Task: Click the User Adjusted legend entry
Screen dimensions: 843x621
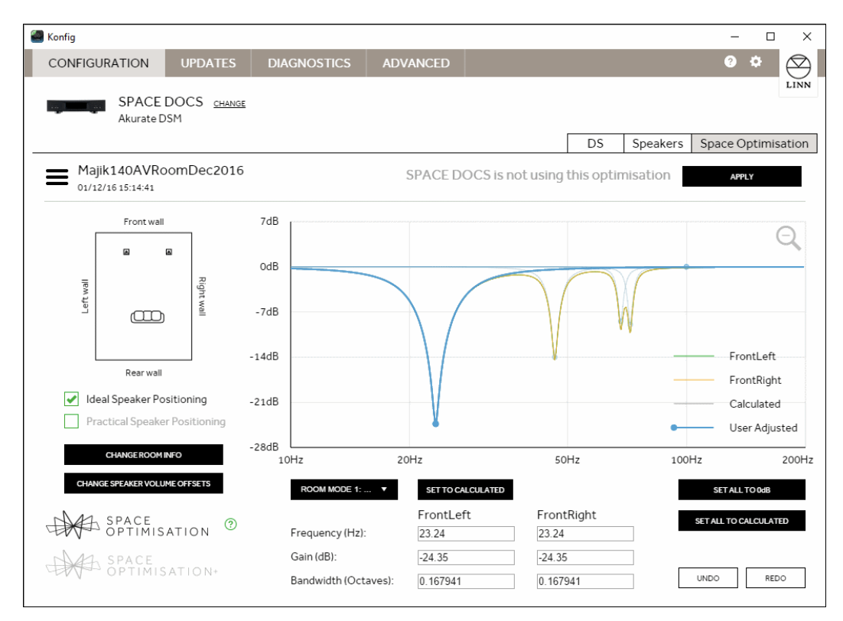Action: (x=734, y=428)
